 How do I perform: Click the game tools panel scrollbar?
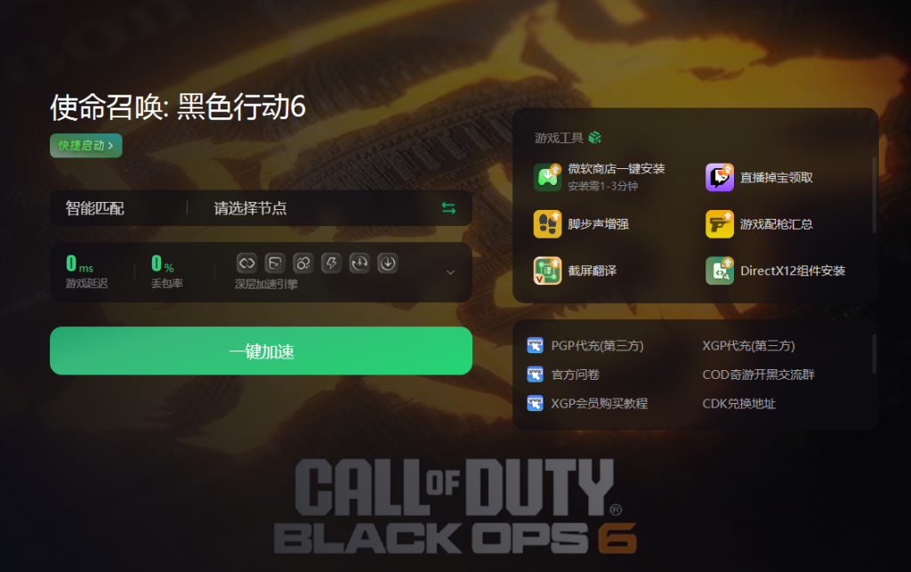(875, 195)
